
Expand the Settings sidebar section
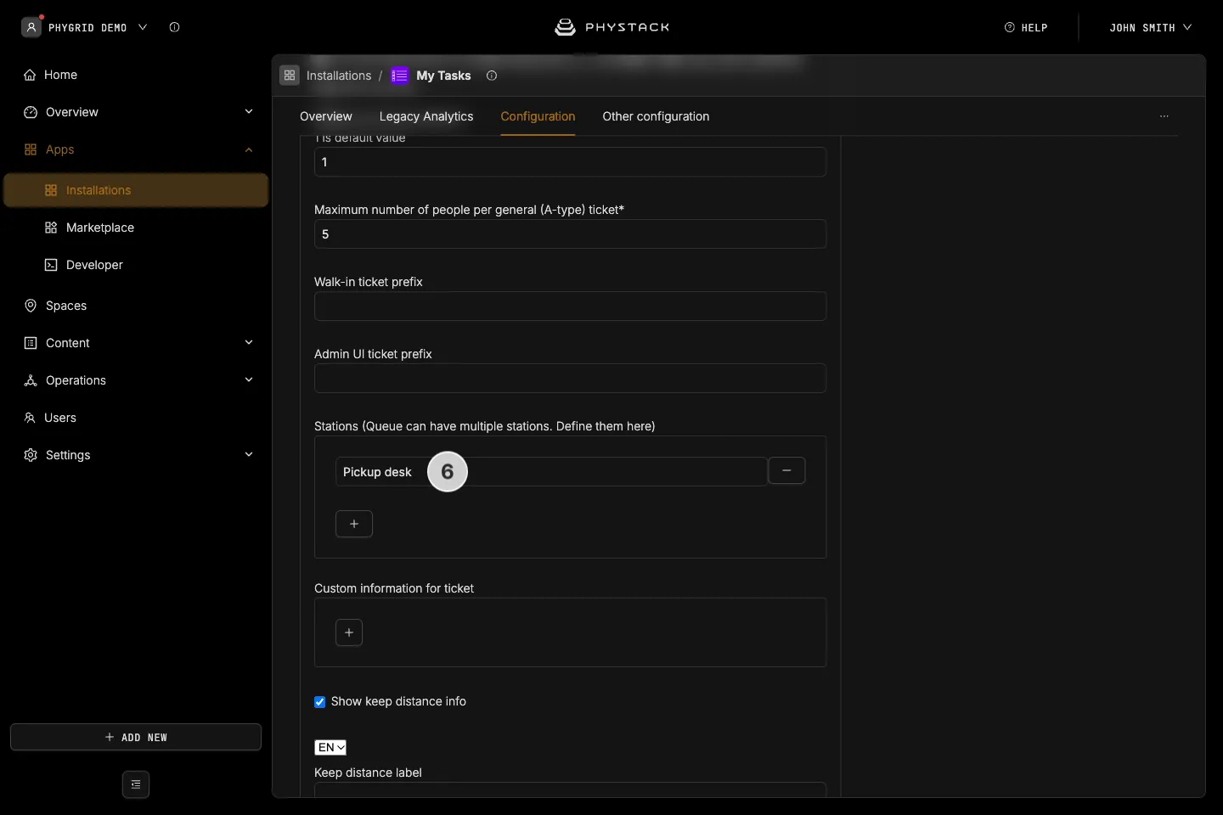tap(249, 455)
